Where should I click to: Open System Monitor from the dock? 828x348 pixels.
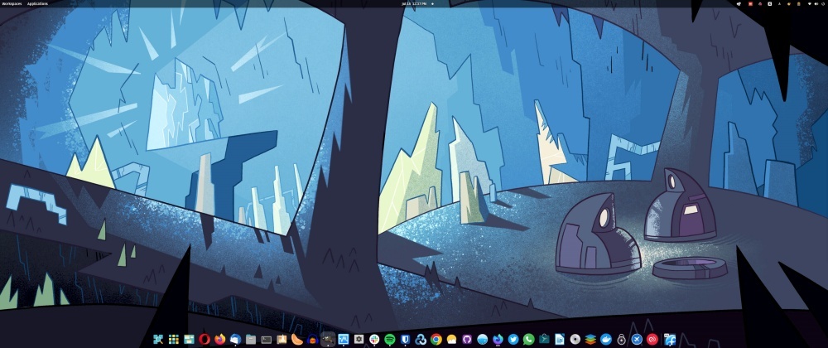344,339
